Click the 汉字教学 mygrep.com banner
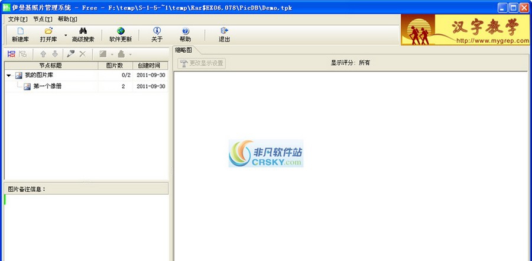Image resolution: width=532 pixels, height=261 pixels. [x=465, y=30]
